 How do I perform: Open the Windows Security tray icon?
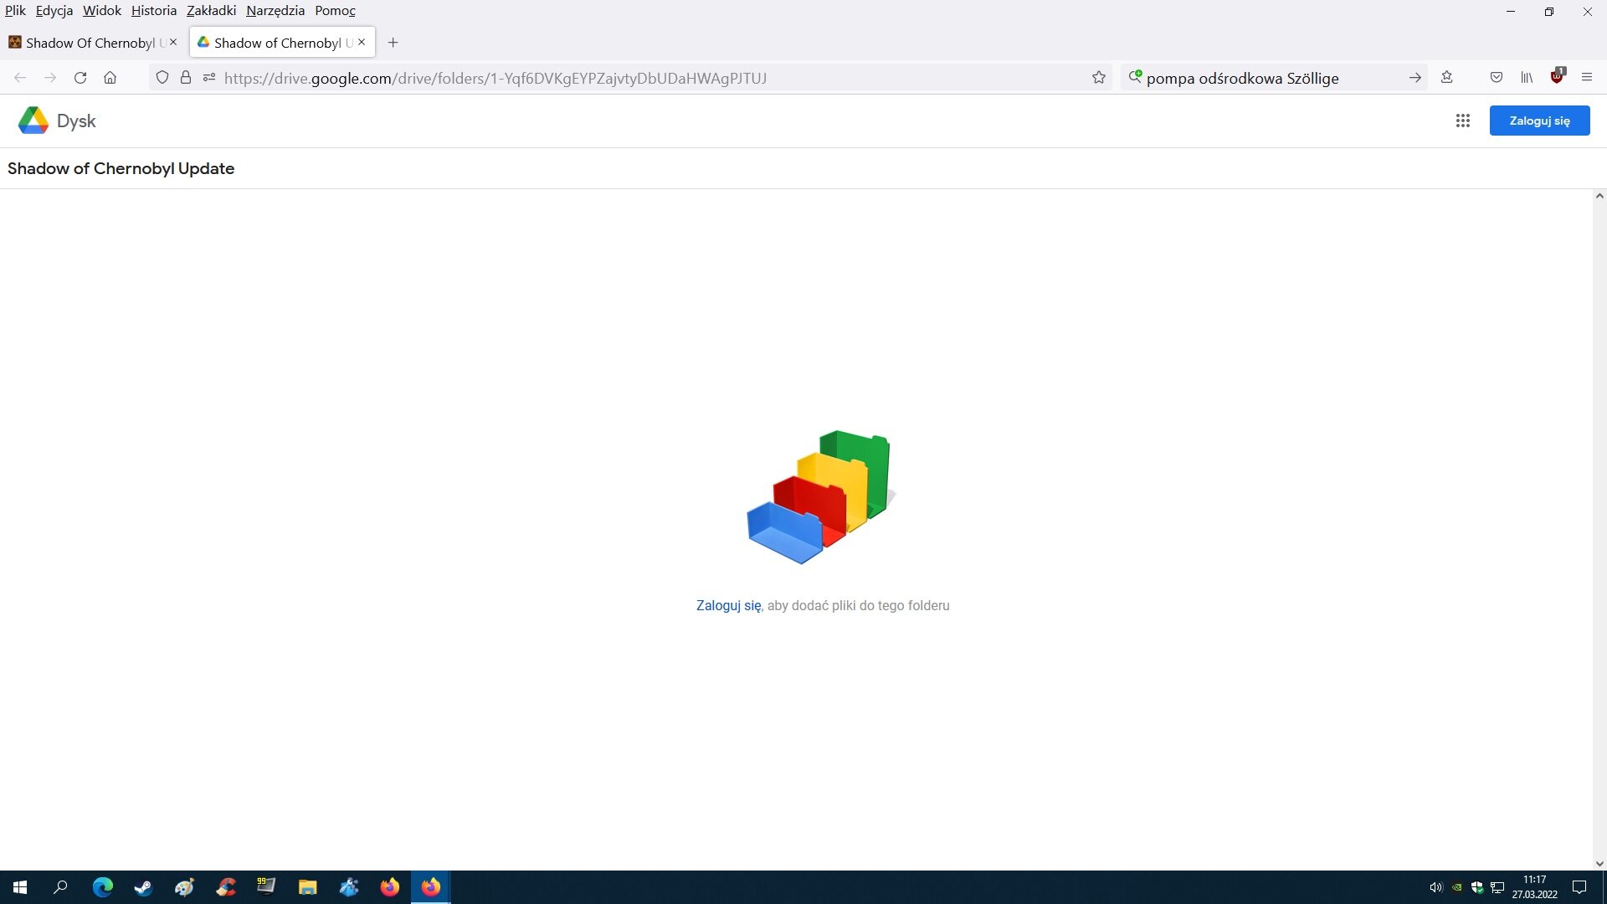[x=1477, y=887]
